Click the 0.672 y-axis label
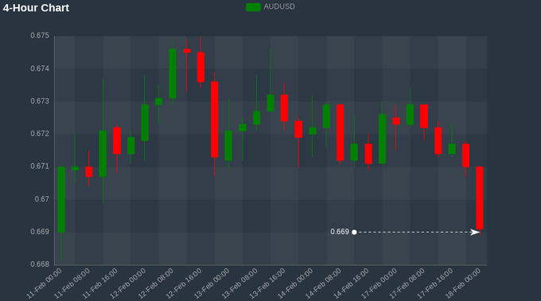The image size is (541, 301). coord(40,134)
